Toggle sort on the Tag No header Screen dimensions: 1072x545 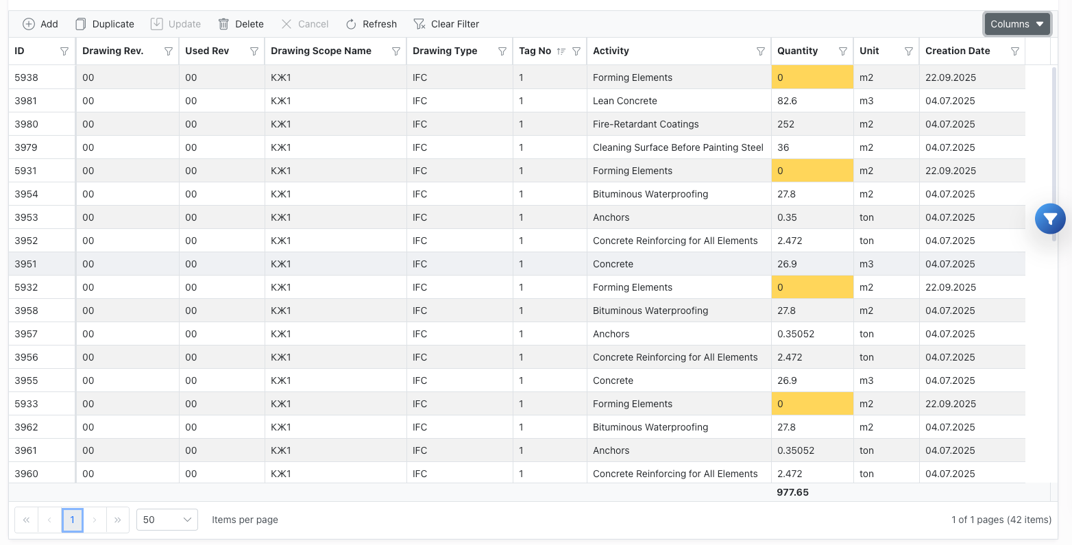(535, 51)
